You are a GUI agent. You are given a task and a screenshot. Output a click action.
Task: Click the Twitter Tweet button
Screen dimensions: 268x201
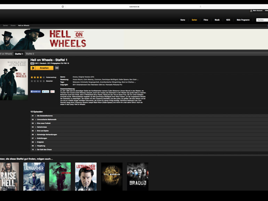tap(46, 91)
